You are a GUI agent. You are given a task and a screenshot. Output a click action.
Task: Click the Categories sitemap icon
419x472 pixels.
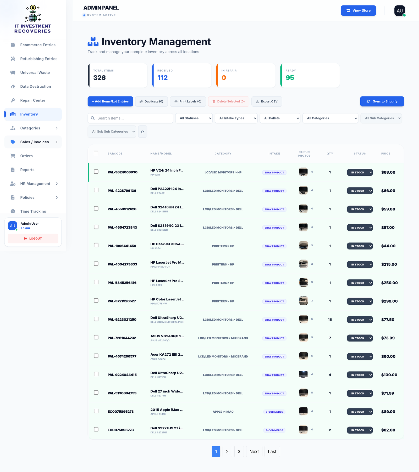[x=13, y=128]
